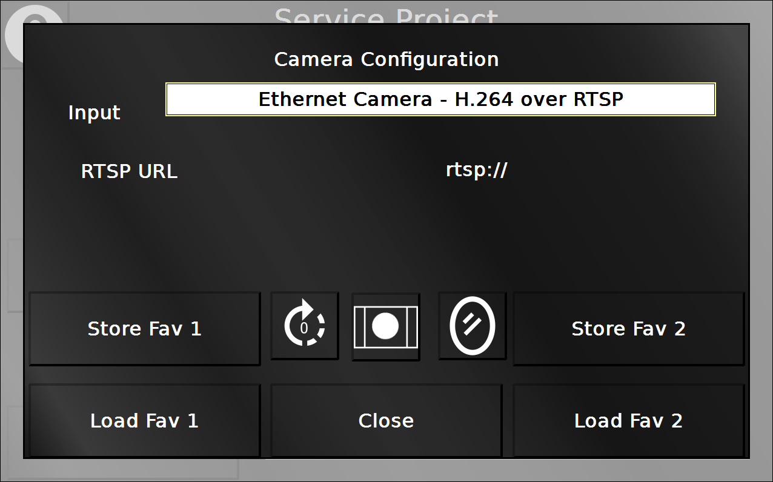Select the "Ethernet Camera - H.264 over RTSP" text
Screen dimensions: 773x482
click(x=440, y=99)
